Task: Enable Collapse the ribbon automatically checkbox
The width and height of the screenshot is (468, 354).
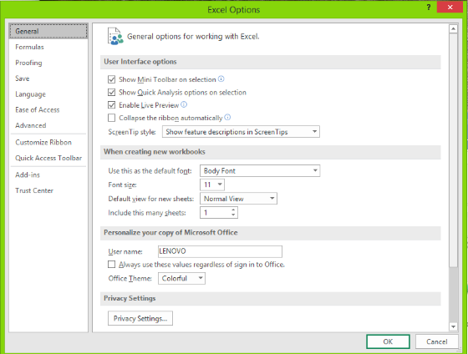Action: coord(112,118)
